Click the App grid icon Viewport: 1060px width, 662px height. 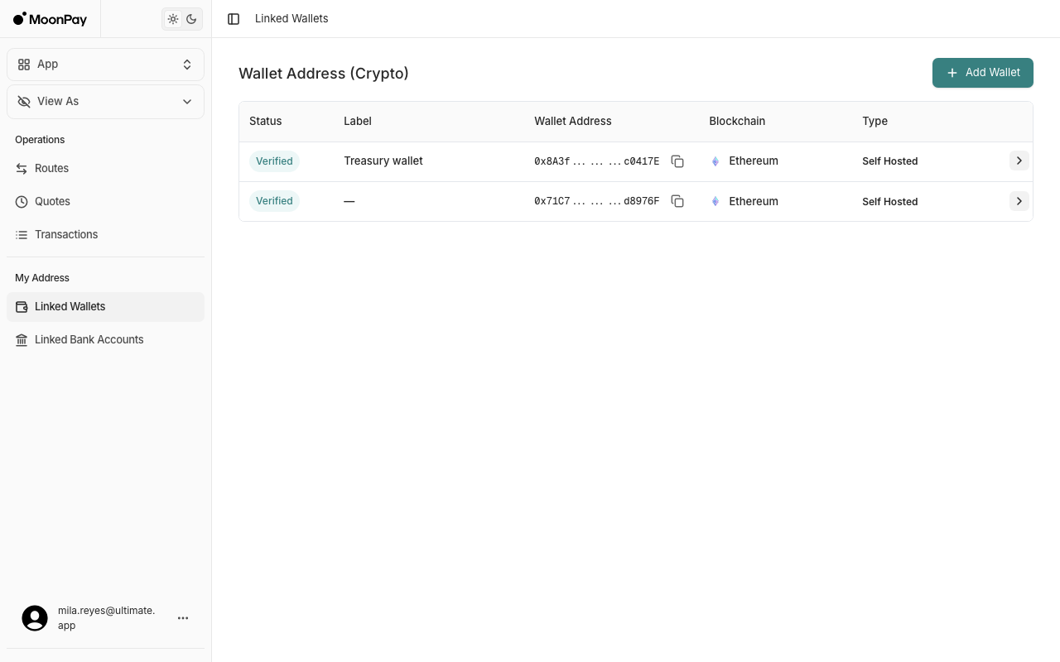tap(24, 65)
